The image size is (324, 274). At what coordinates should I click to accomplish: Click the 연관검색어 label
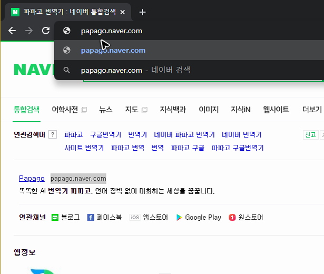pyautogui.click(x=30, y=134)
